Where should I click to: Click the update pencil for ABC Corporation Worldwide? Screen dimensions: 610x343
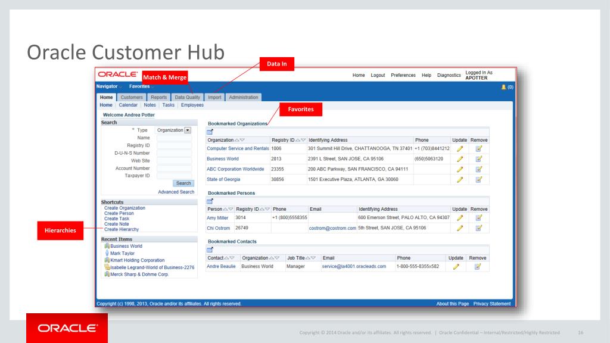460,169
